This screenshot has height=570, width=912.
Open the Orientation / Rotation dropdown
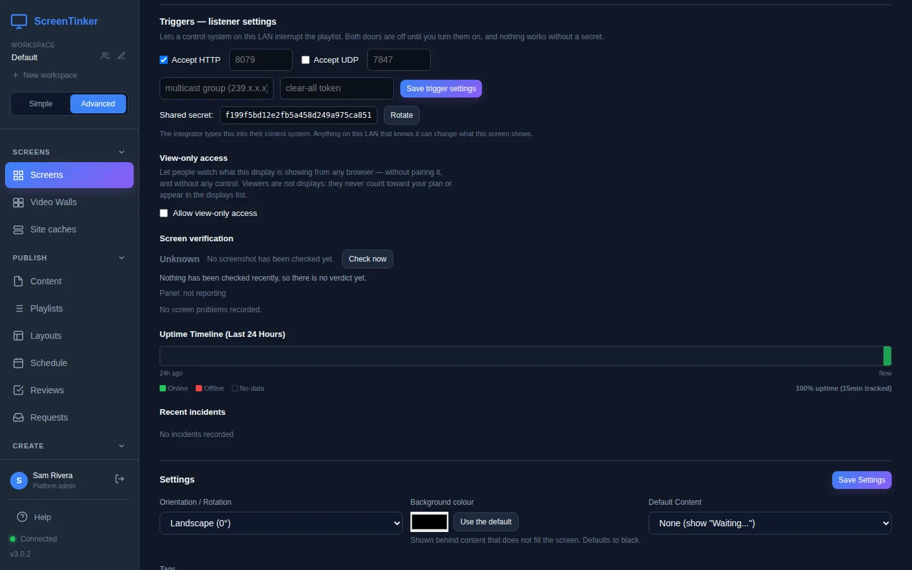(x=281, y=523)
